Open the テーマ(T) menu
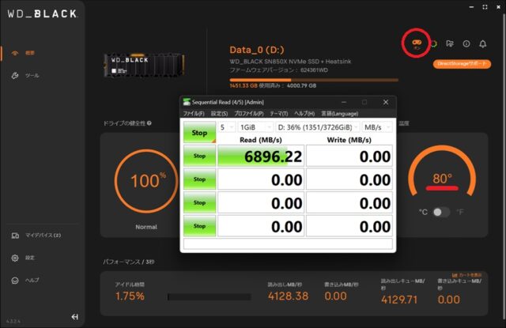Viewport: 506px width, 328px height. (x=279, y=114)
